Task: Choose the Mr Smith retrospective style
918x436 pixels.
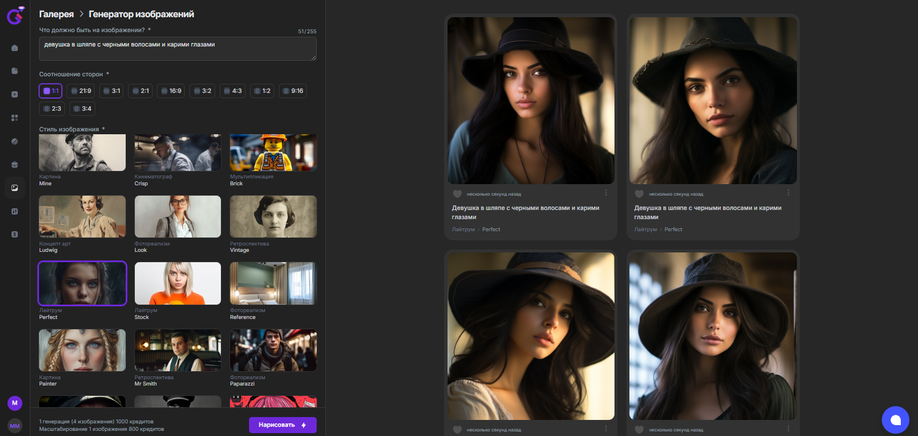Action: tap(178, 350)
